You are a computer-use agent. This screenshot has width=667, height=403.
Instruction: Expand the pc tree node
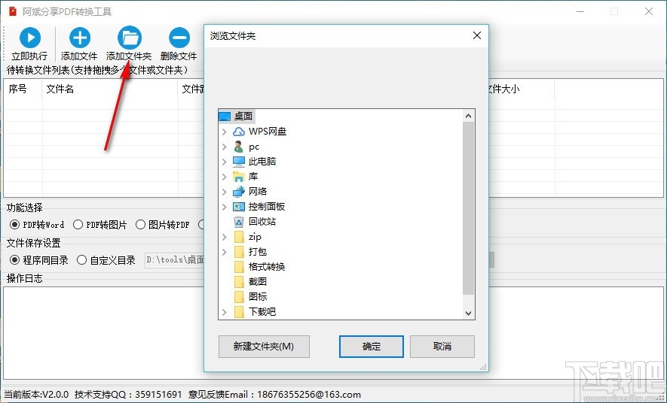point(224,147)
